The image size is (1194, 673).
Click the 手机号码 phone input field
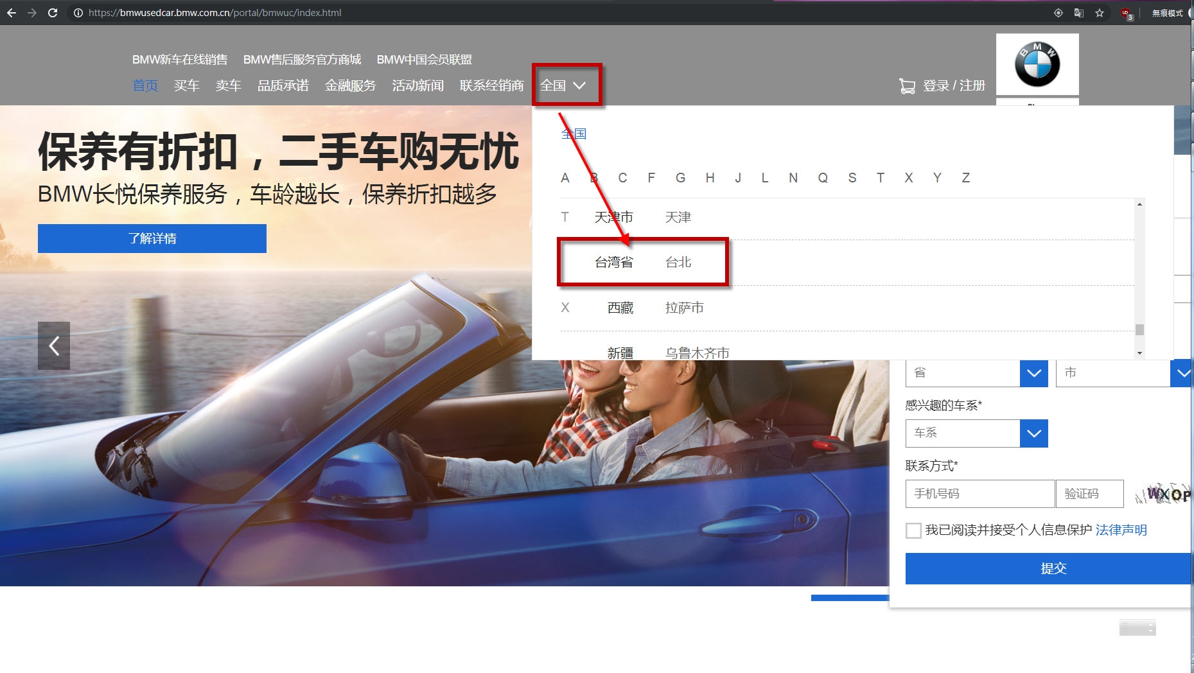pyautogui.click(x=980, y=494)
